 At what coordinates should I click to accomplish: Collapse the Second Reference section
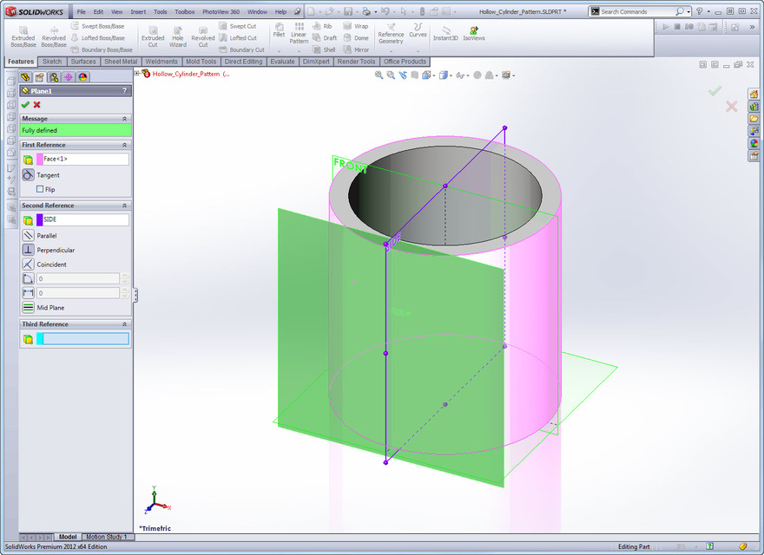coord(126,205)
